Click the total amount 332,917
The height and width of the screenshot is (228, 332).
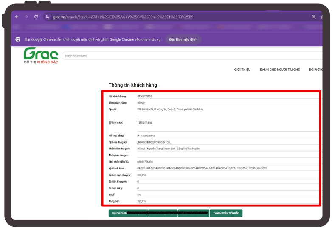click(x=141, y=201)
